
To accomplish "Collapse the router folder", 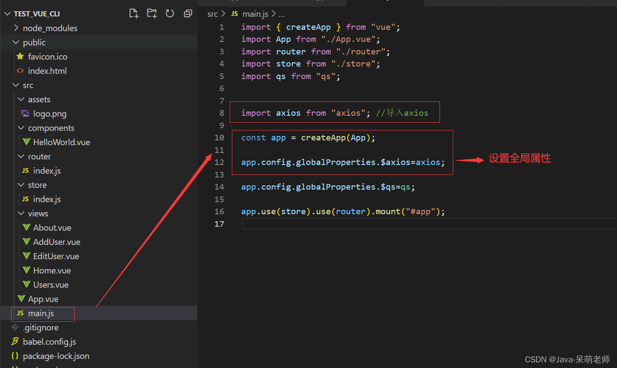I will [21, 156].
